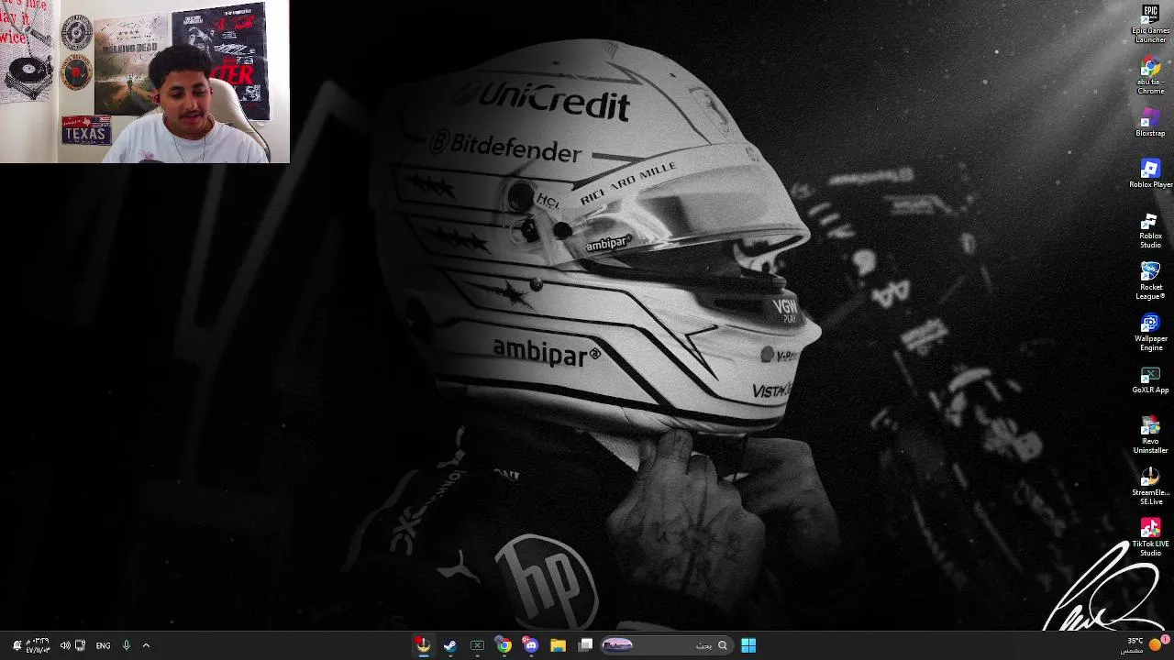Open StreamElements SE.Live desktop shortcut
This screenshot has height=660, width=1174.
pyautogui.click(x=1150, y=487)
